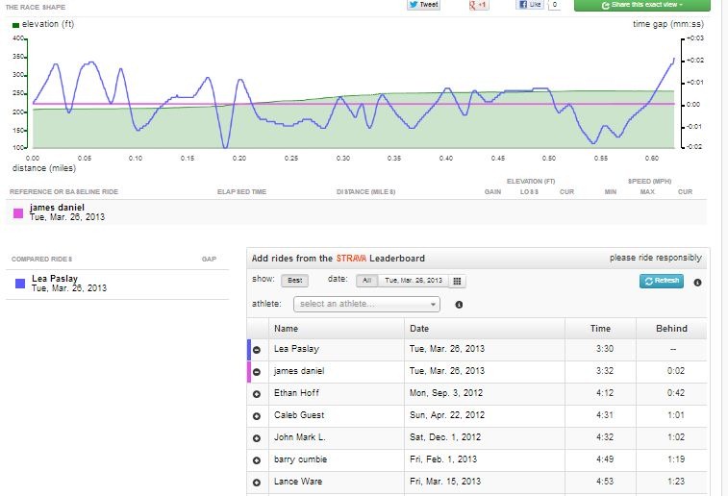728x496 pixels.
Task: Add John Mark L. ride using the plus icon
Action: (x=256, y=438)
